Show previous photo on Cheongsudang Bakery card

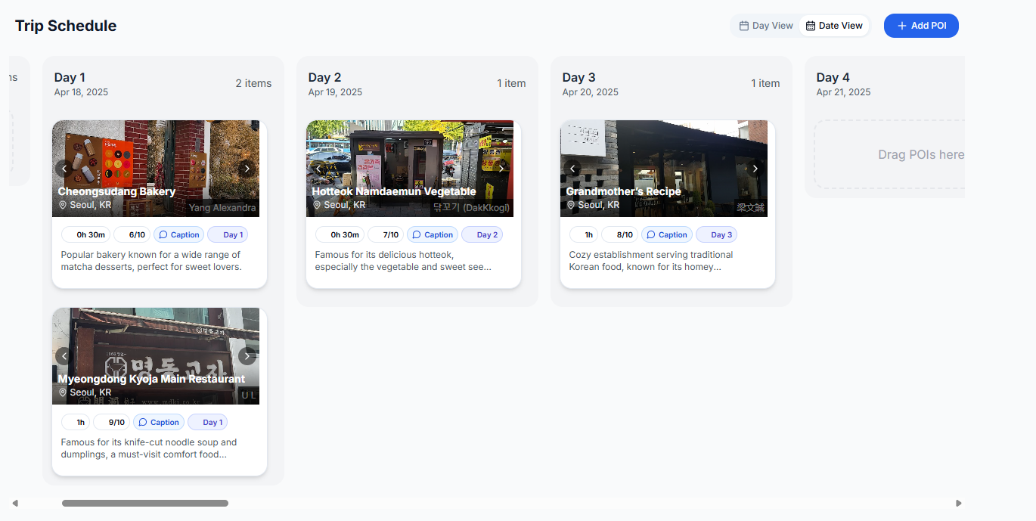tap(64, 169)
